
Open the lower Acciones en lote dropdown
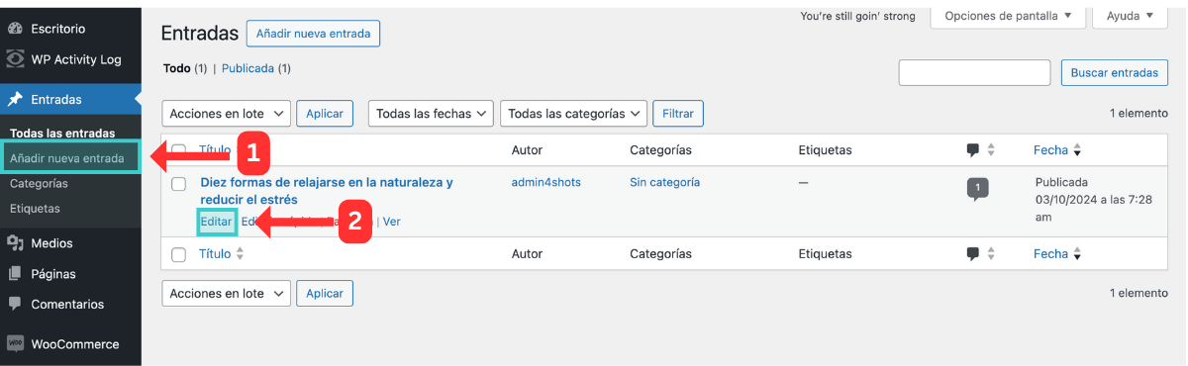click(x=226, y=294)
